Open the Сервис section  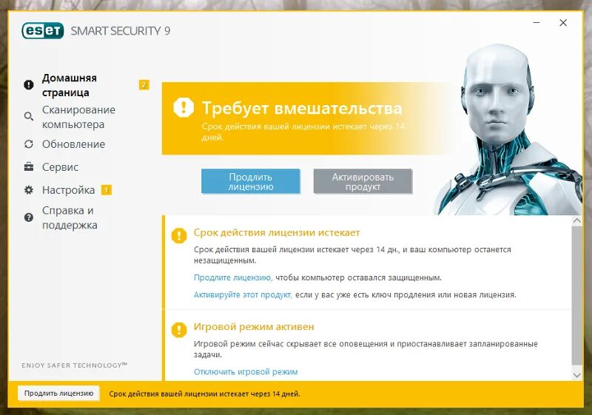[60, 167]
